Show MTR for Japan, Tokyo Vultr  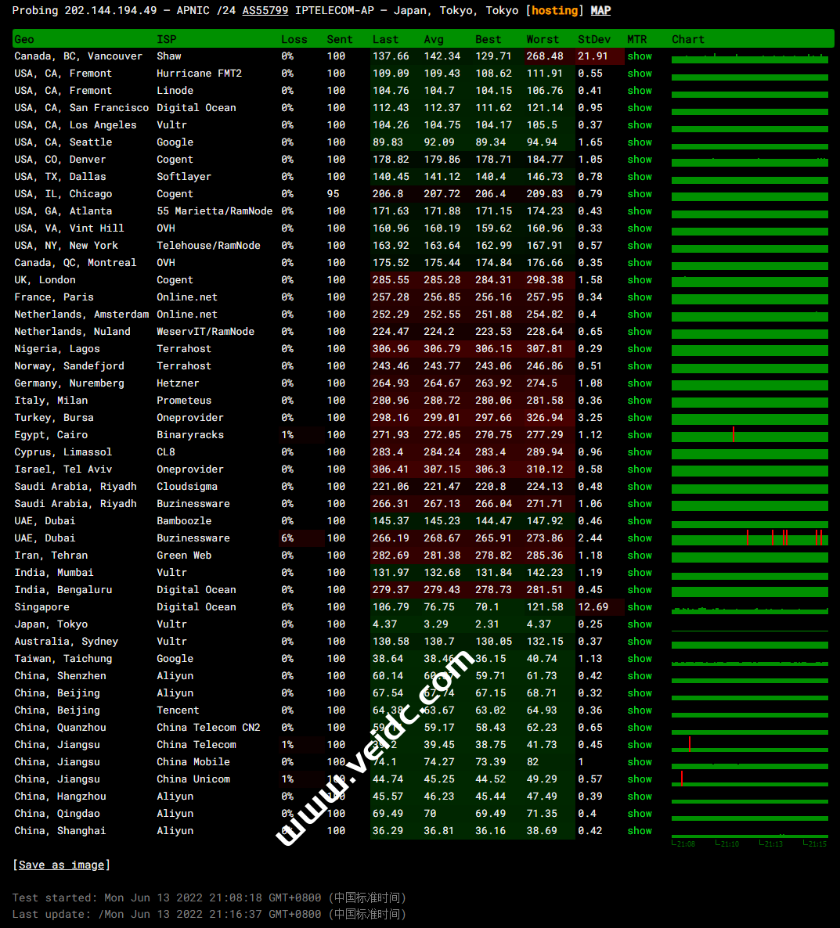(640, 624)
